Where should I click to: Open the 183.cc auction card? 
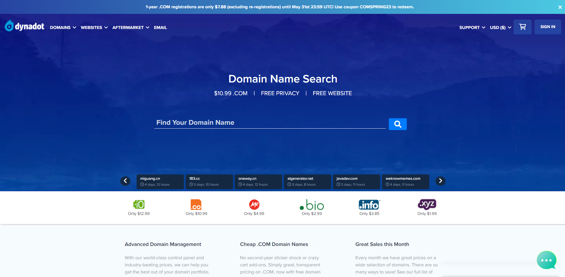pyautogui.click(x=209, y=182)
